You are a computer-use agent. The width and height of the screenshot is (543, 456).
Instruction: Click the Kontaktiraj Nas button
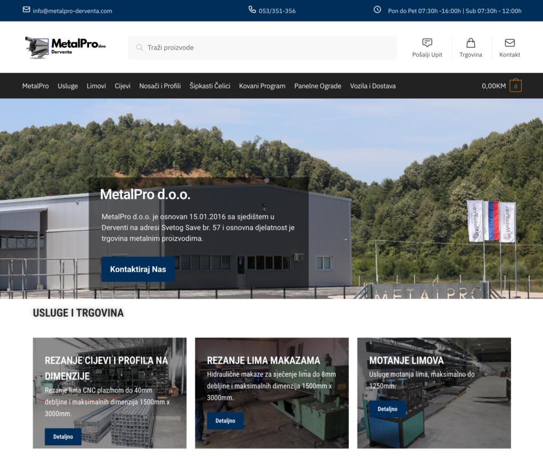coord(138,269)
